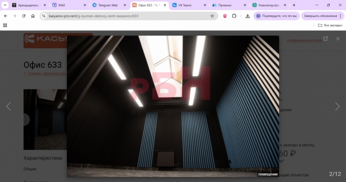Open the apps grid in bookmarks bar
Viewport: 346px width, 182px height.
5,25
